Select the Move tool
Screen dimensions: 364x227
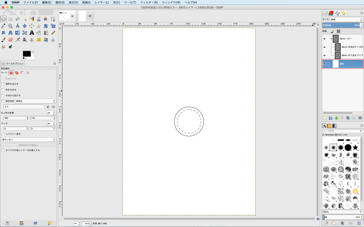click(25, 26)
